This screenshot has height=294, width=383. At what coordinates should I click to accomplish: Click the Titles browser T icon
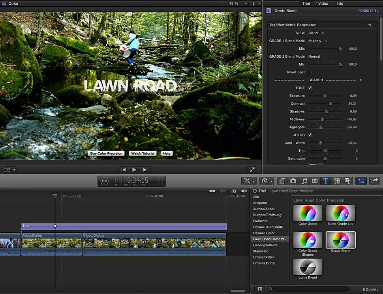[x=326, y=181]
